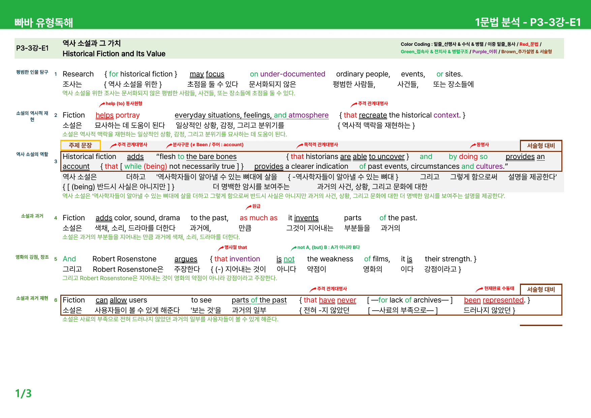The height and width of the screenshot is (418, 591).
Task: Click the '영화의 강점, 창조' margin label
Action: 32,257
